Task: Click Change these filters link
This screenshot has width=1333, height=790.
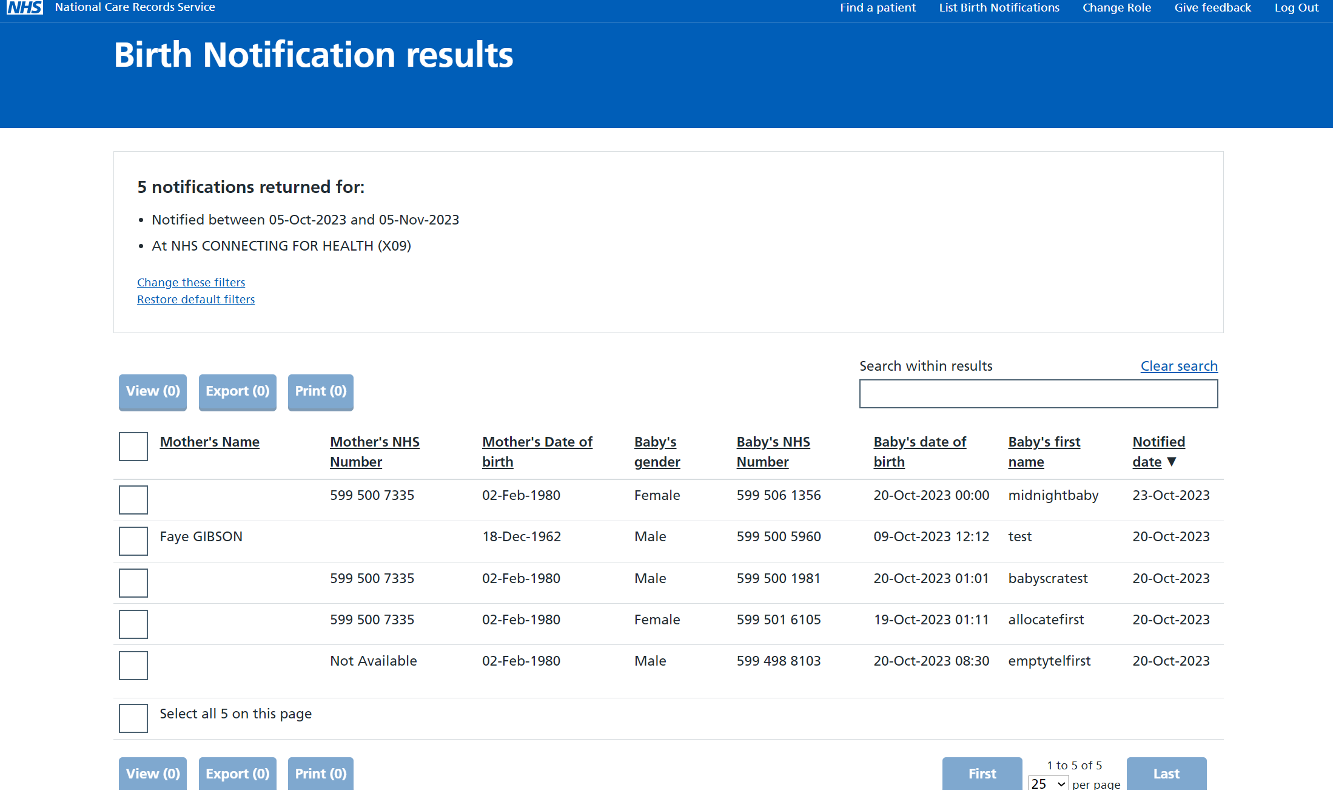Action: 191,282
